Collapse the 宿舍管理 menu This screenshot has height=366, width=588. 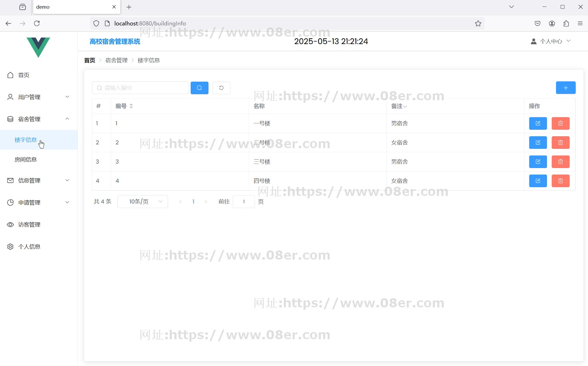38,119
